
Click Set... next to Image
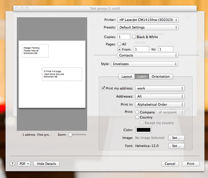(176, 138)
